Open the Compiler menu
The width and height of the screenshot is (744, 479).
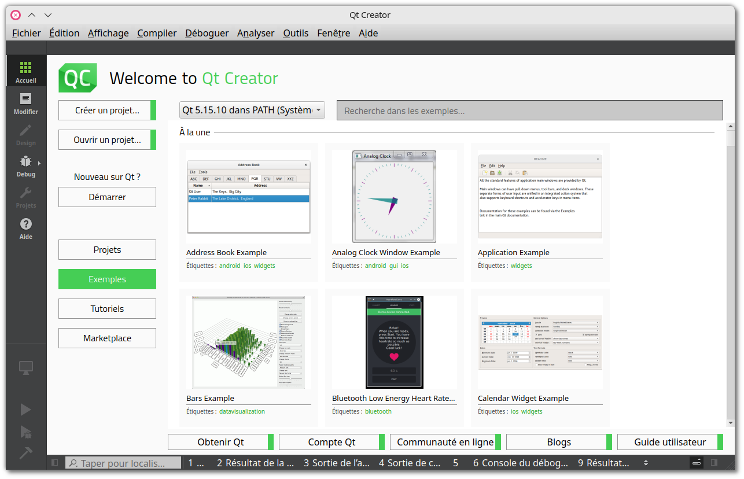coord(157,33)
